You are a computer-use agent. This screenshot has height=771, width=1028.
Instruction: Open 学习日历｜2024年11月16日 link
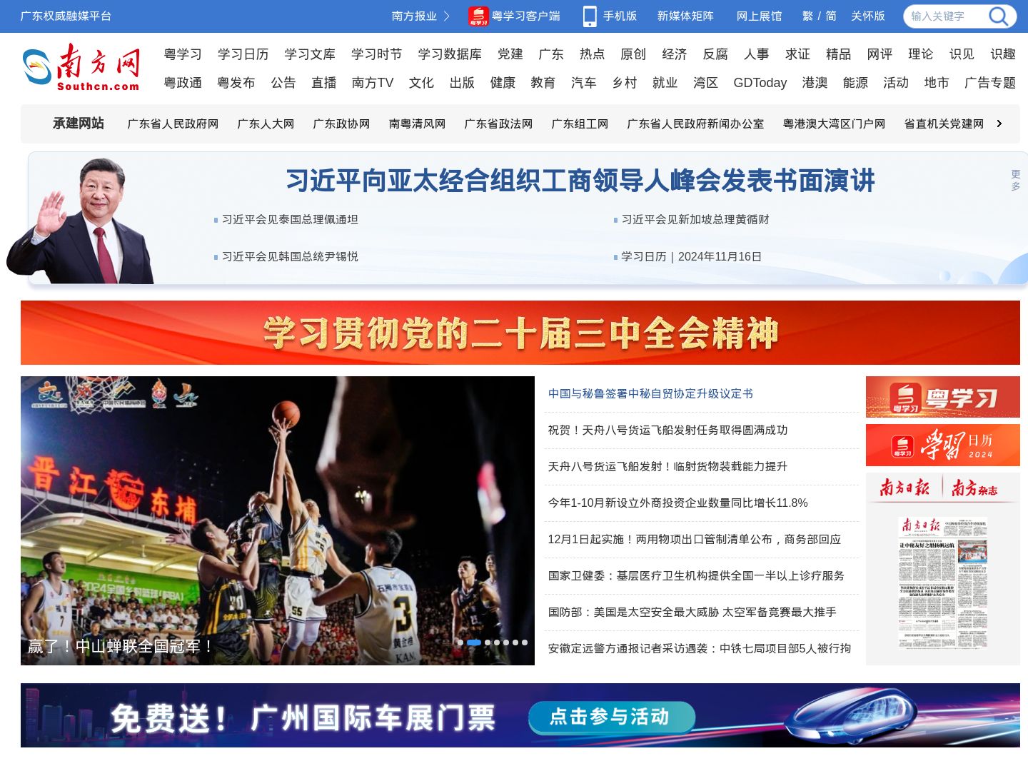click(691, 256)
